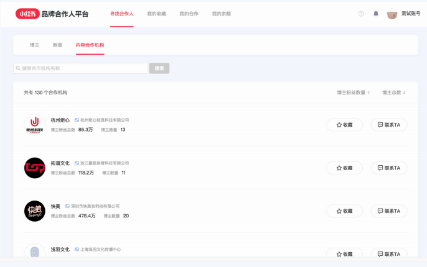Viewport: 427px width, 267px height.
Task: Click 品牌合作人平台 title text
Action: tap(65, 14)
